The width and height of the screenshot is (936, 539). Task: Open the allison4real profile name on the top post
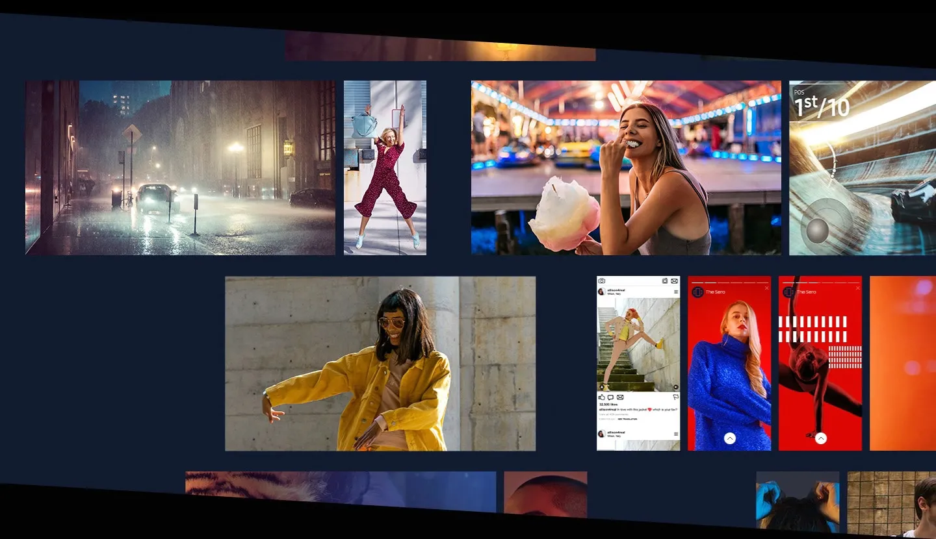(616, 290)
